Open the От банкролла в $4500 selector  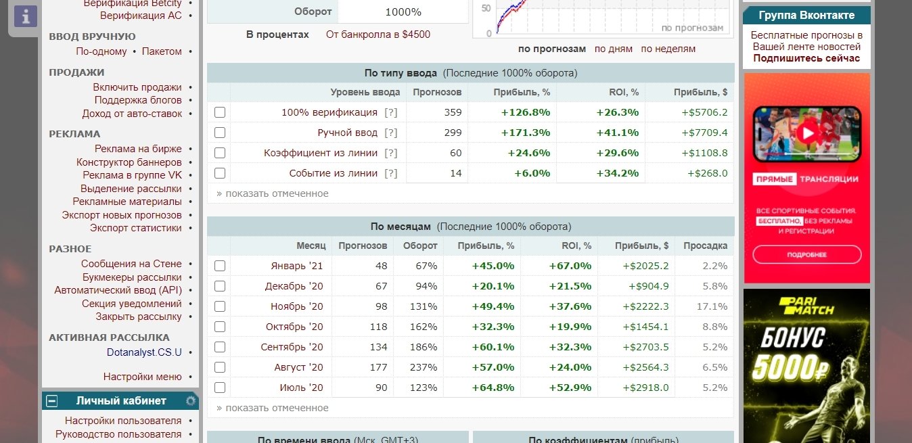(378, 34)
